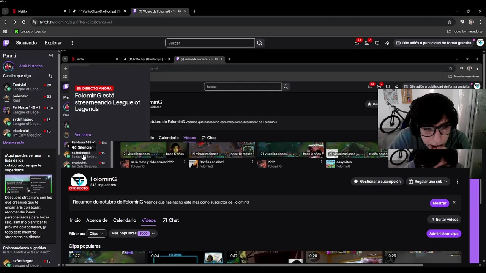This screenshot has width=486, height=273.
Task: Open elcalvolol_ channel in sidebar
Action: pyautogui.click(x=27, y=133)
